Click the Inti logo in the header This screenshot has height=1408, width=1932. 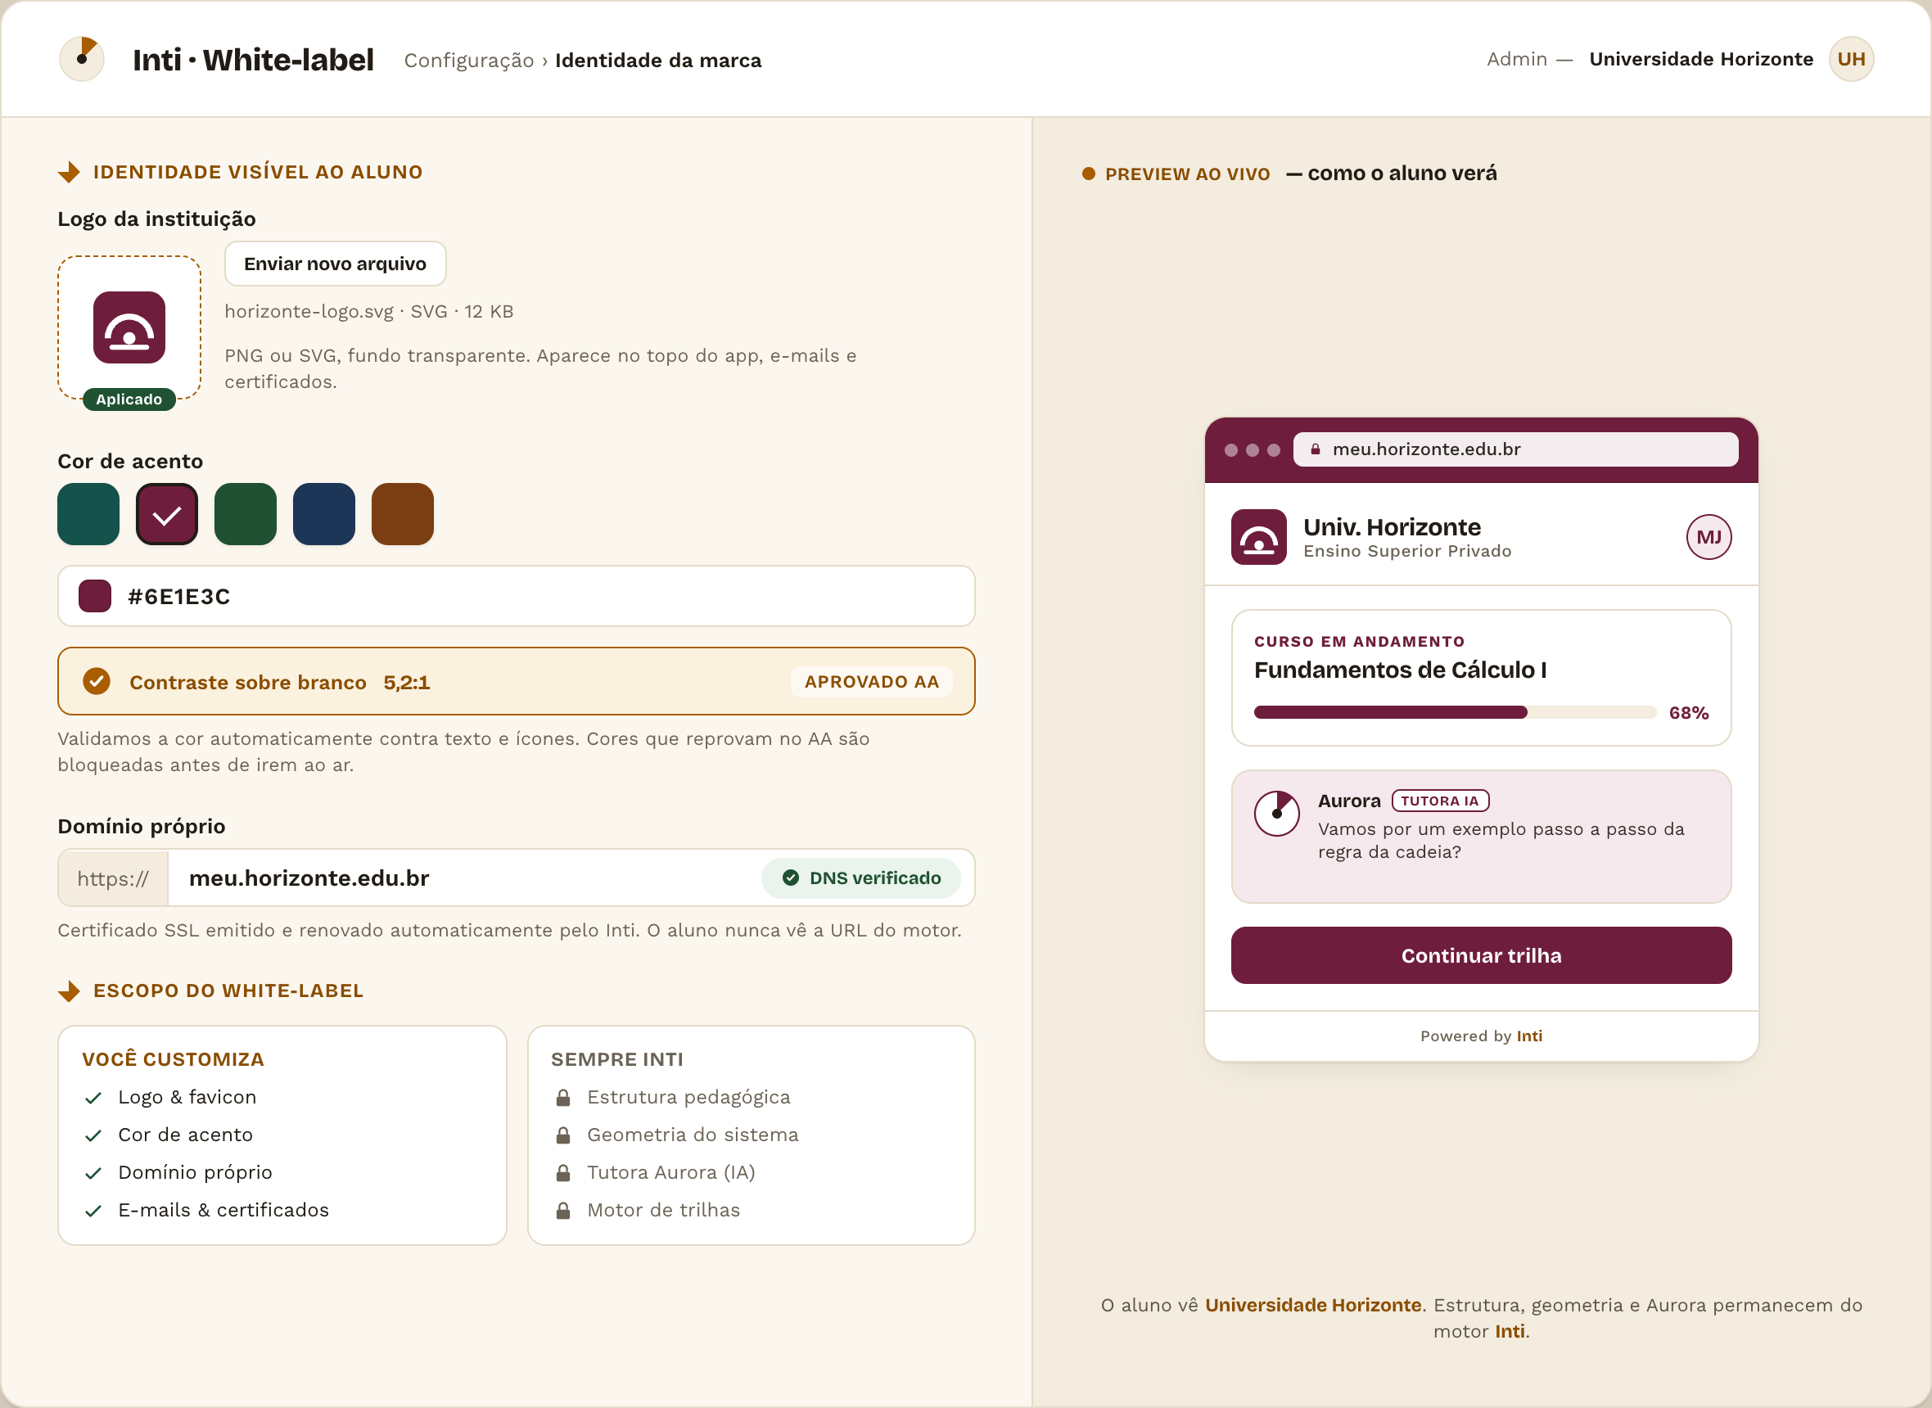[82, 59]
